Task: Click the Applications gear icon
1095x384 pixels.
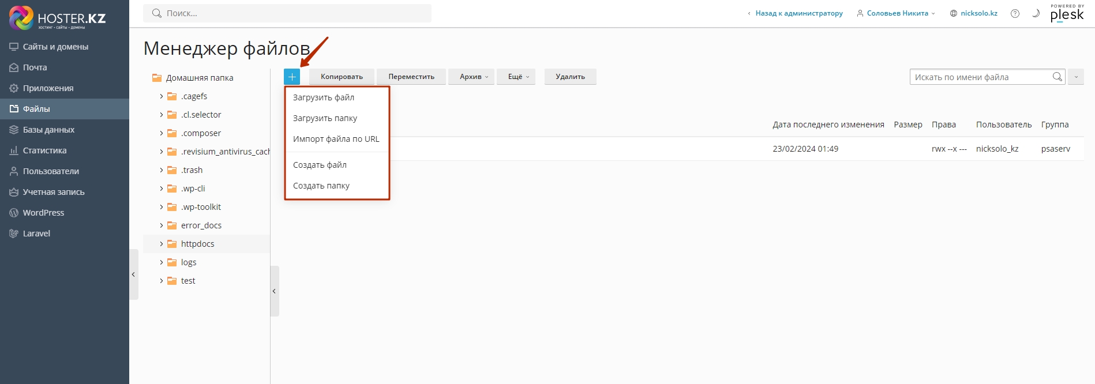Action: click(14, 88)
